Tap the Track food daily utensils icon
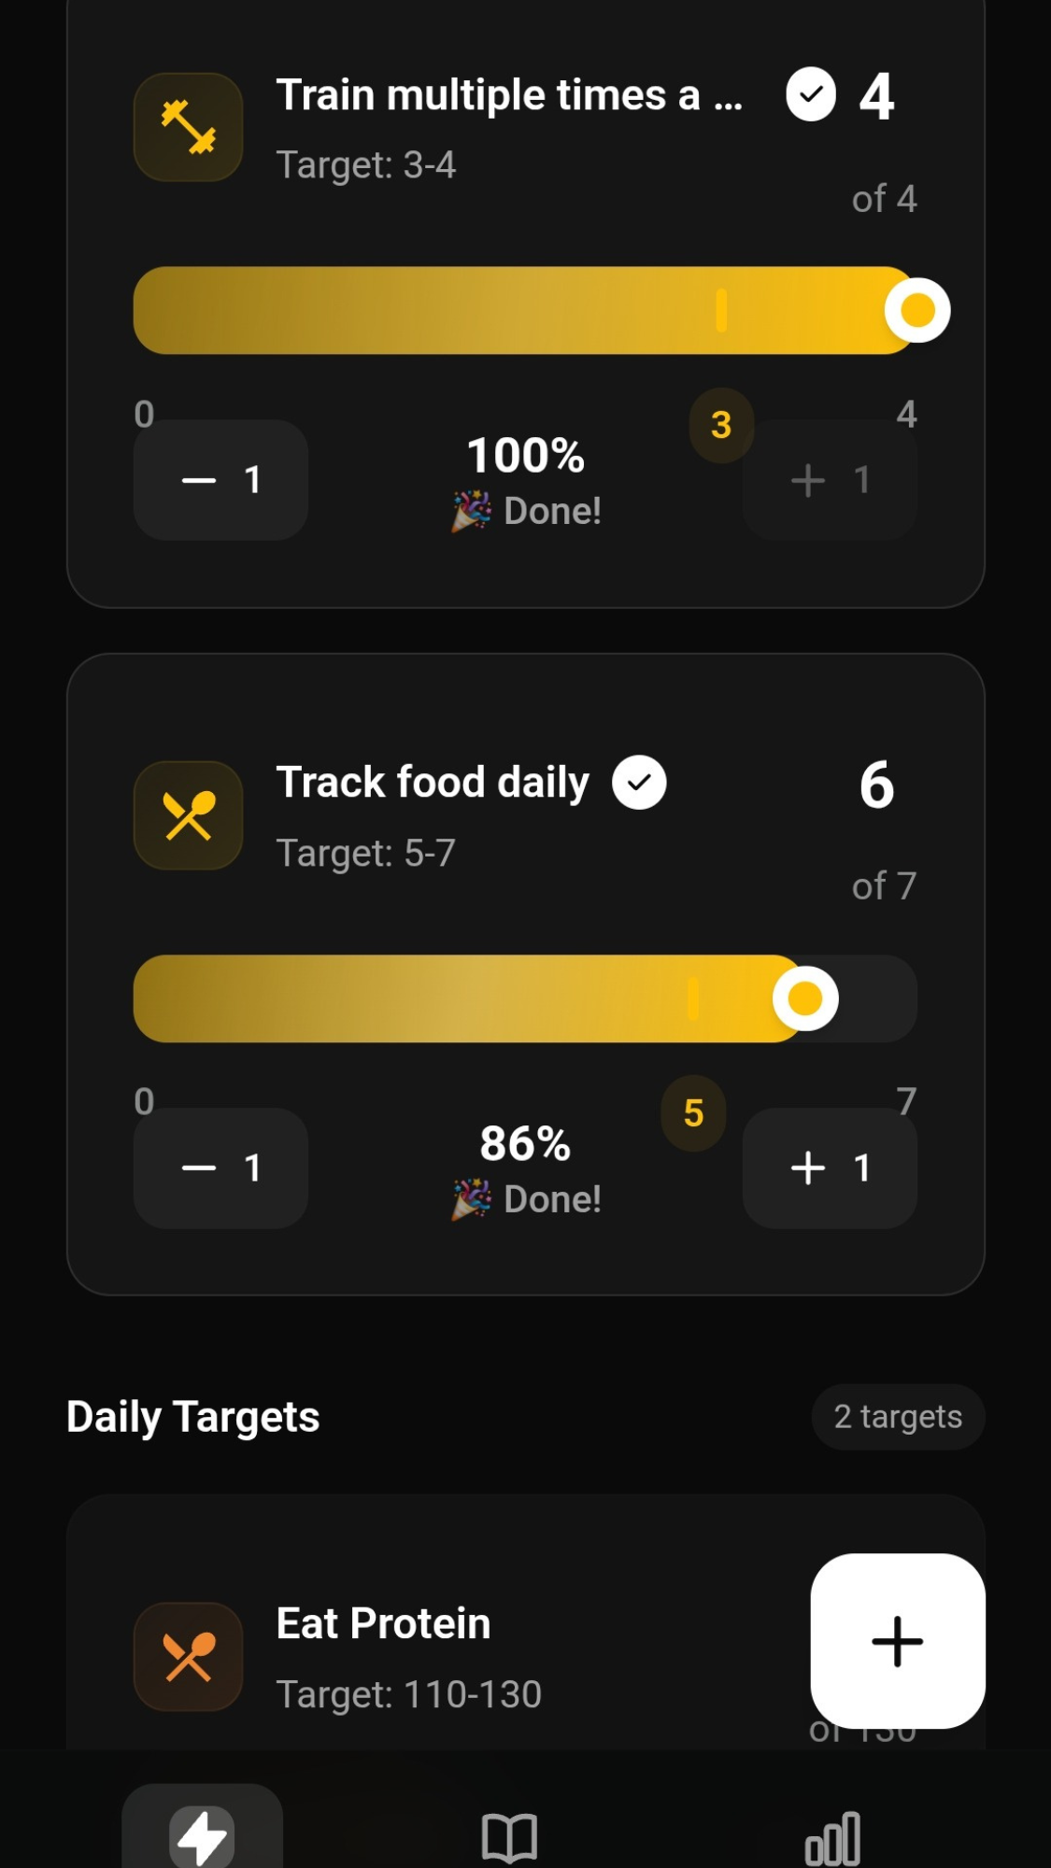1051x1868 pixels. [188, 815]
